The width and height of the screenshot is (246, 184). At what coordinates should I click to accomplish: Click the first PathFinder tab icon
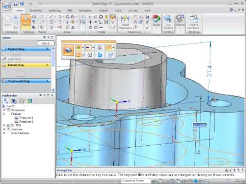6,101
